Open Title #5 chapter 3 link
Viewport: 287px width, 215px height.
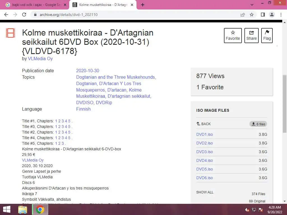[x=63, y=144]
